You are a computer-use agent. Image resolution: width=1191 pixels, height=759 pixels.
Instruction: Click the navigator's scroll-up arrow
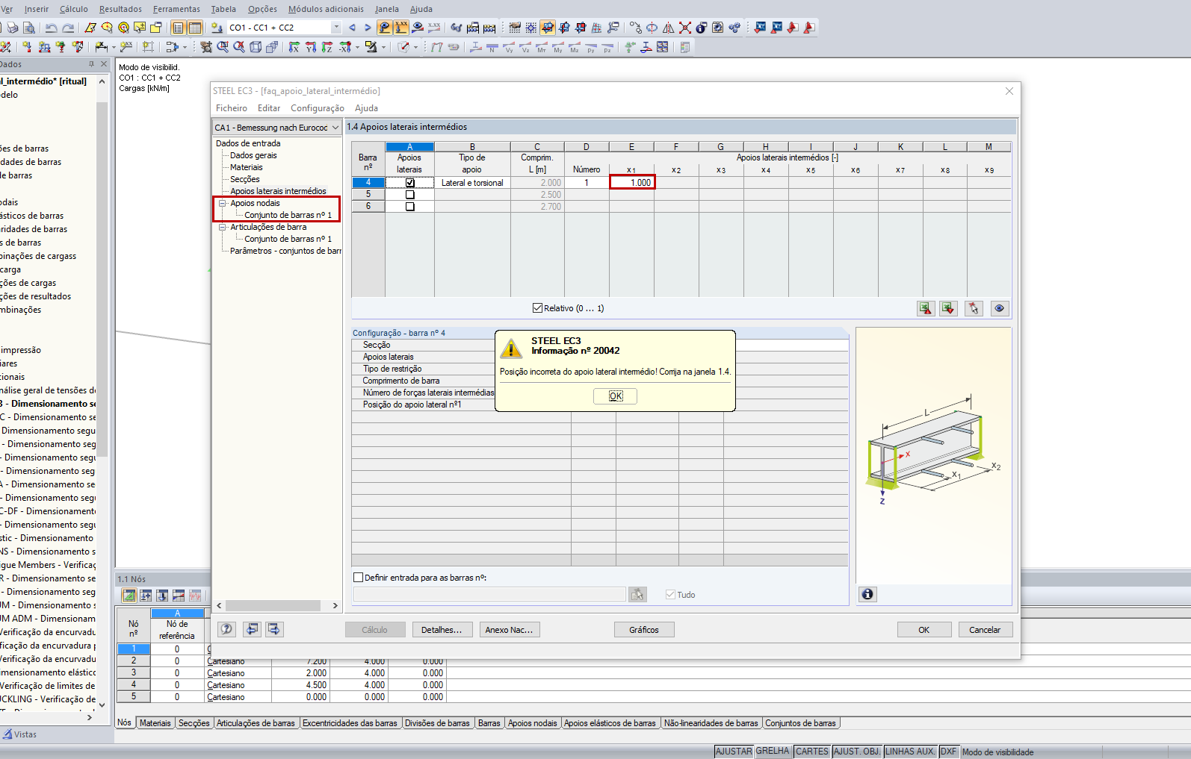pyautogui.click(x=102, y=81)
